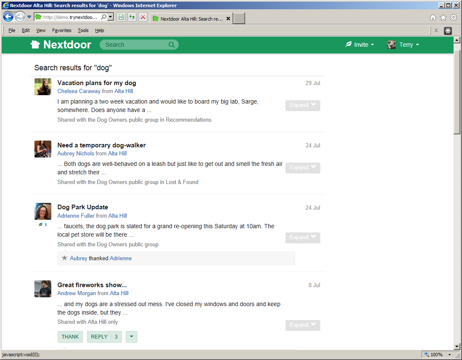
Task: Open the Tools menu in the menu bar
Action: pyautogui.click(x=83, y=30)
